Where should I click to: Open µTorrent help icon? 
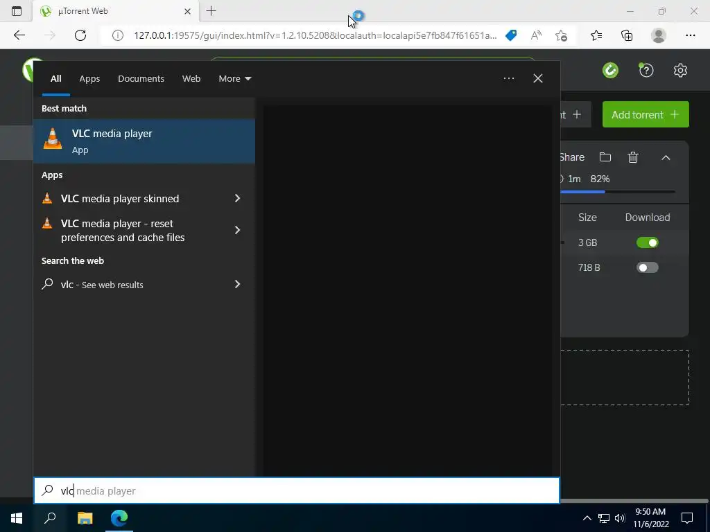[x=646, y=70]
